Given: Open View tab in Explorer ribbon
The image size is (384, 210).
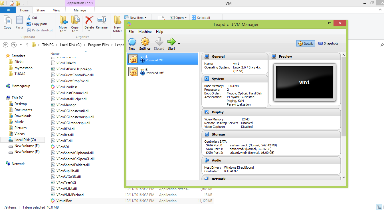Looking at the screenshot, I should point(56,10).
